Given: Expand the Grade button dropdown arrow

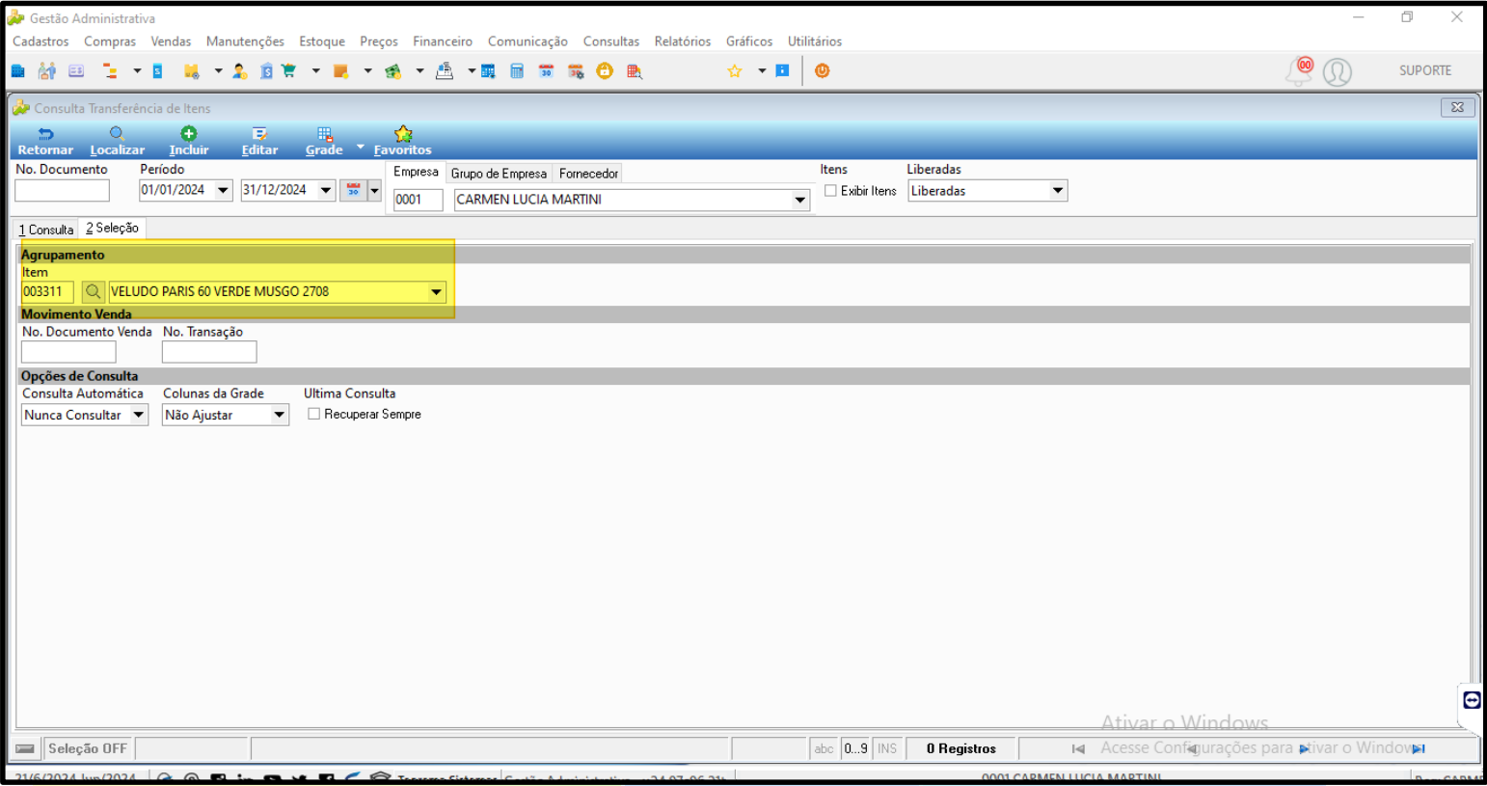Looking at the screenshot, I should [x=361, y=147].
